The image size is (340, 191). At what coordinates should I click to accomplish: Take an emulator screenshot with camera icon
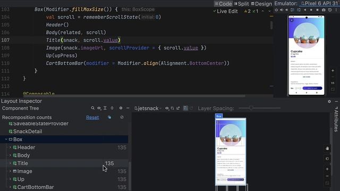point(324,10)
